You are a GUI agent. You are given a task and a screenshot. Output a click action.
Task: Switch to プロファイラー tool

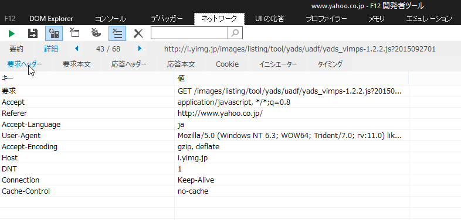pos(326,19)
